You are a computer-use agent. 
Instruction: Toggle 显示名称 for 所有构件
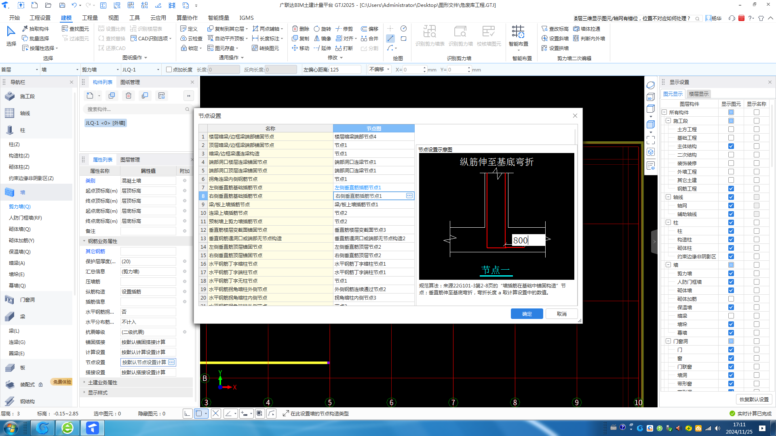(757, 112)
